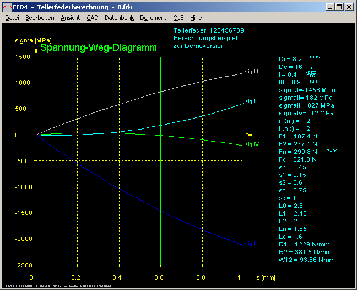Open the Hilfe menu
357x290 pixels.
click(x=196, y=18)
